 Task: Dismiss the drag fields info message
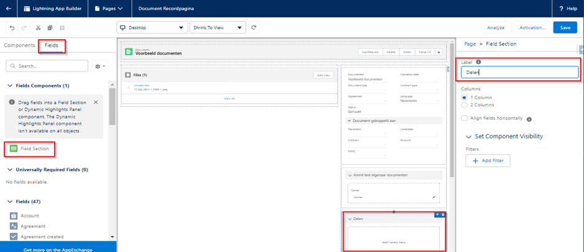tap(96, 102)
